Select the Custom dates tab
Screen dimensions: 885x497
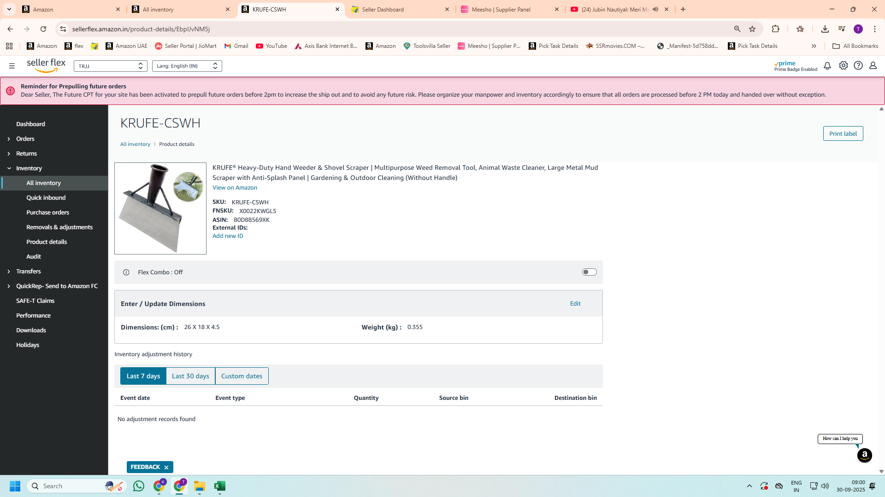coord(242,376)
